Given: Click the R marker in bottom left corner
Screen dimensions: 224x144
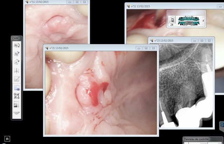Looking at the screenshot, I should pos(8,139).
